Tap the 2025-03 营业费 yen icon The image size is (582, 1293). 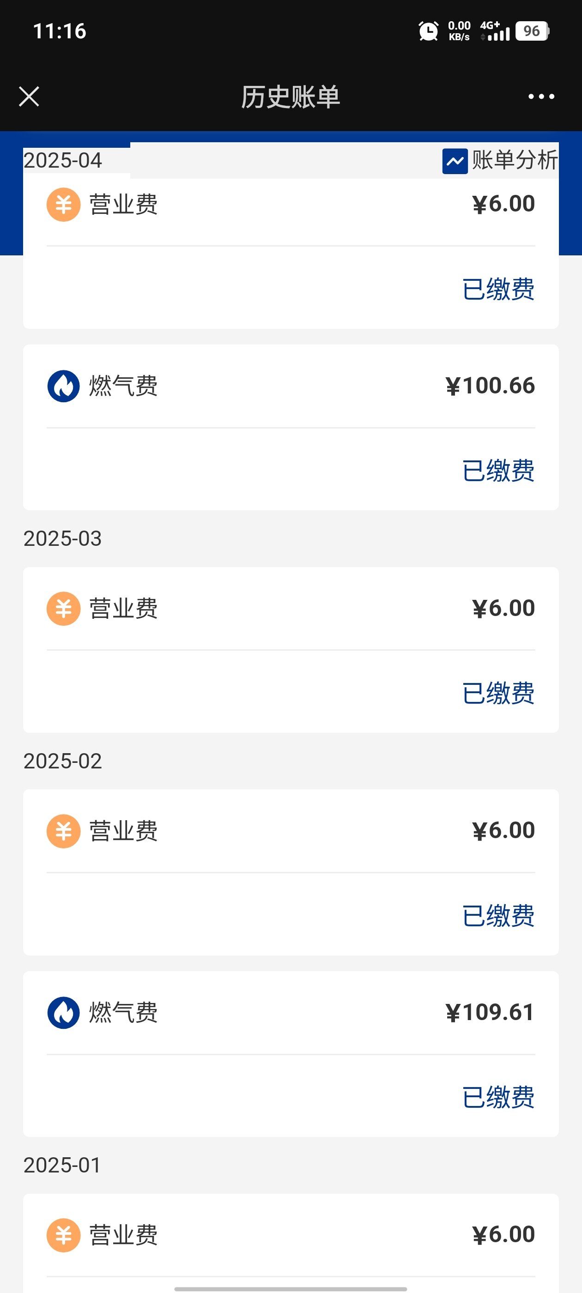point(64,608)
